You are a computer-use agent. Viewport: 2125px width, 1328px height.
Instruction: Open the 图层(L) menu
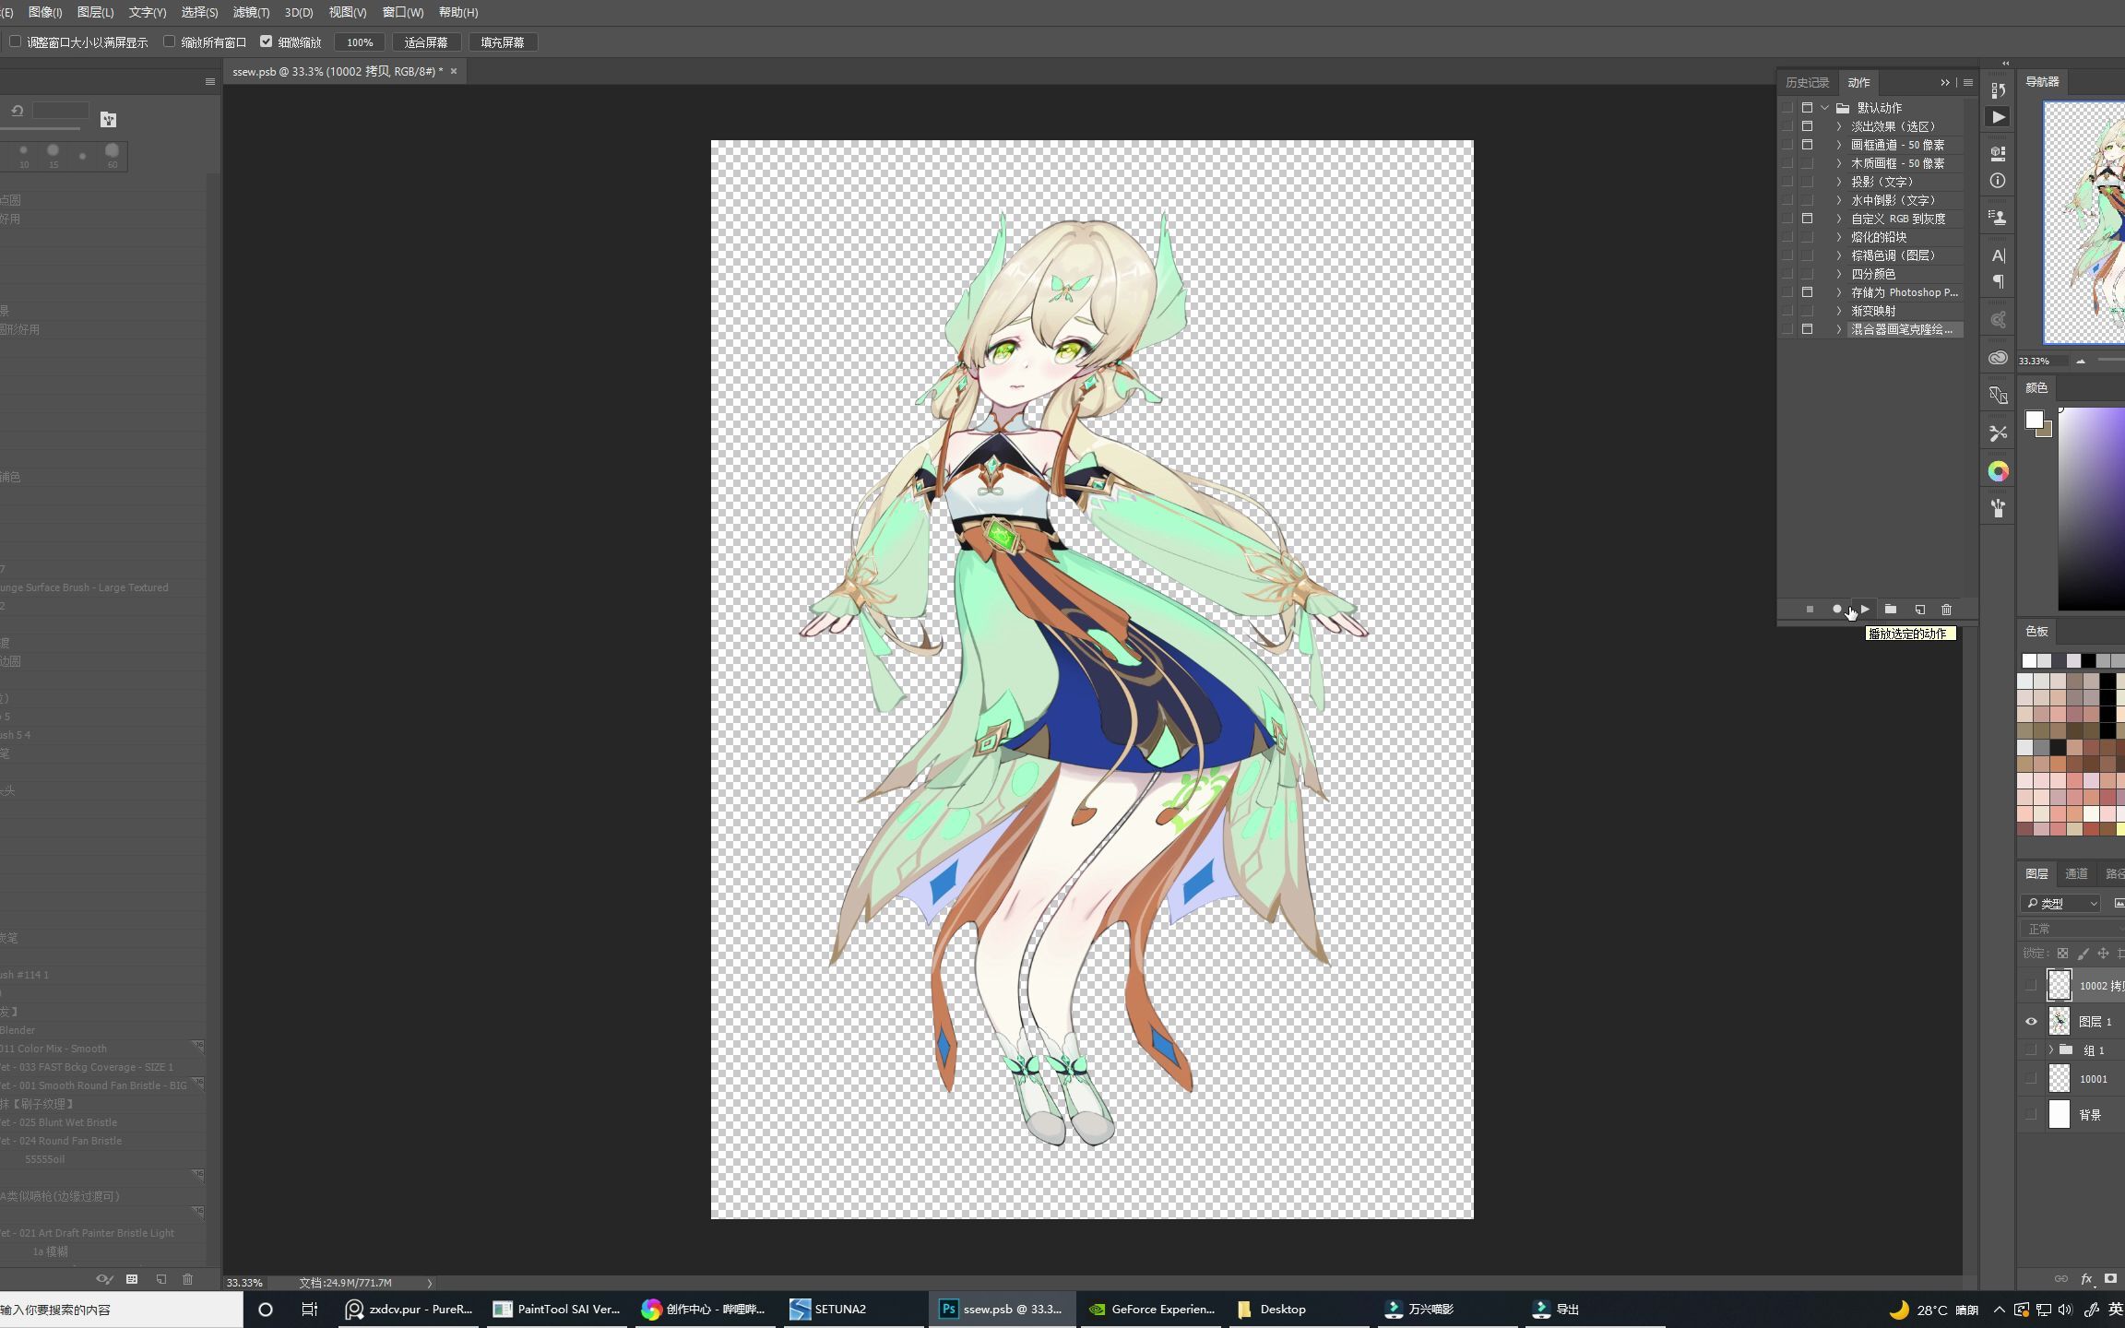[95, 12]
